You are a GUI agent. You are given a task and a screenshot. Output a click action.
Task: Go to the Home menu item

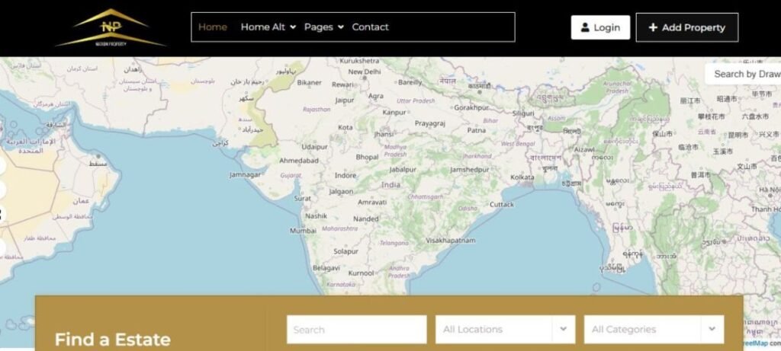213,27
